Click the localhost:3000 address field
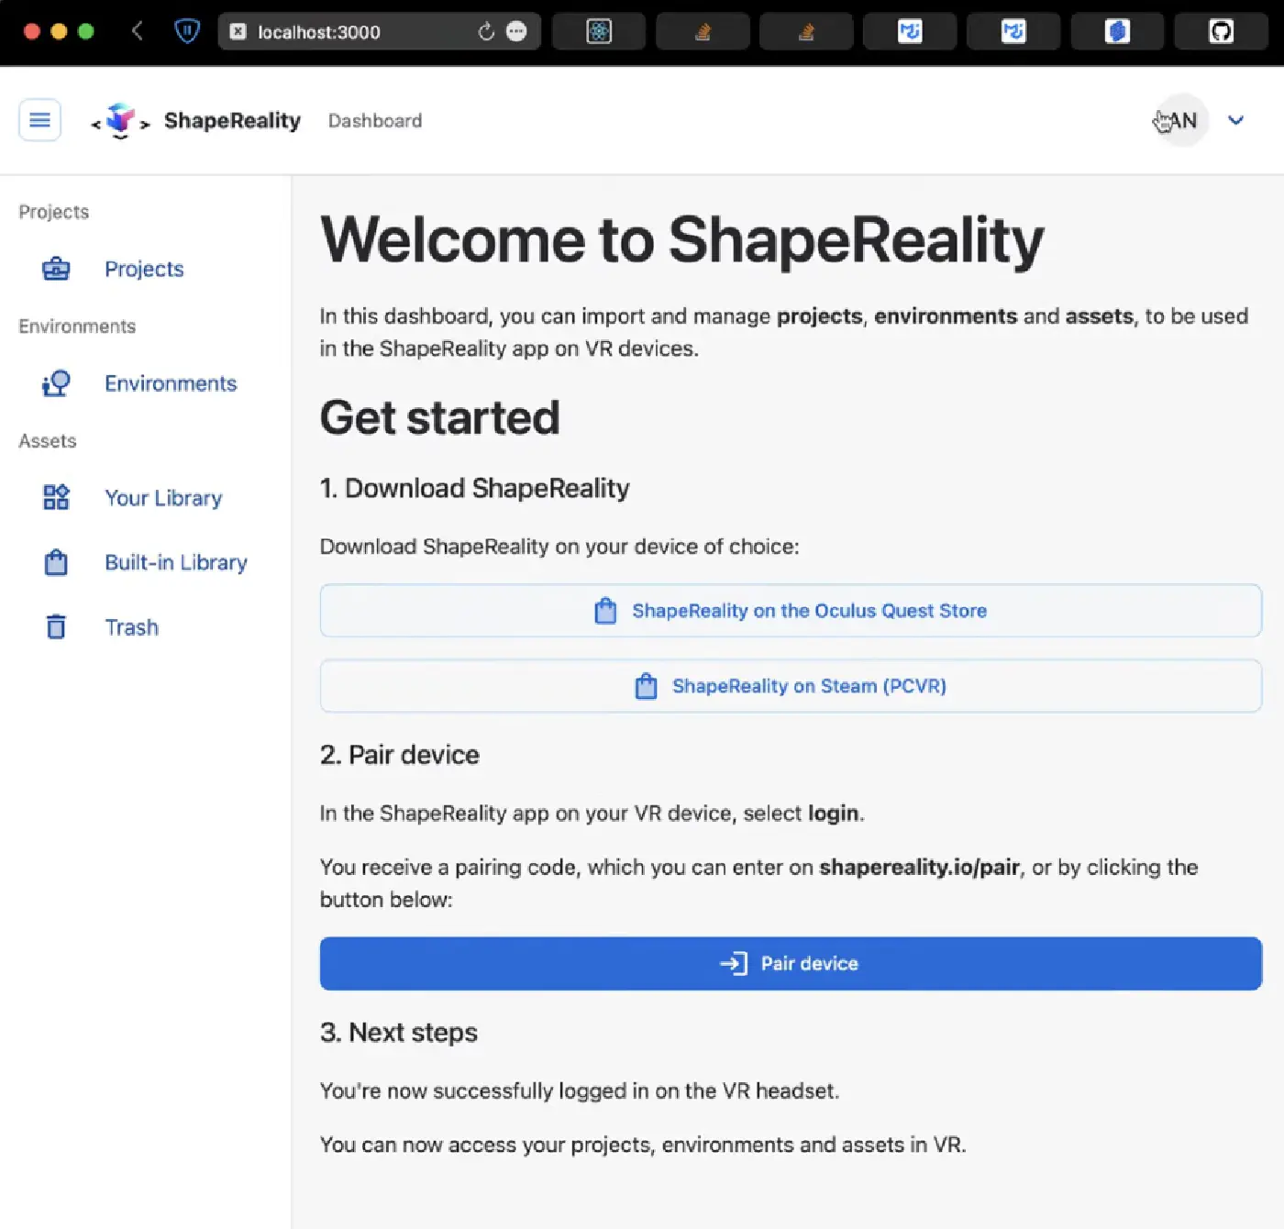 coord(349,32)
